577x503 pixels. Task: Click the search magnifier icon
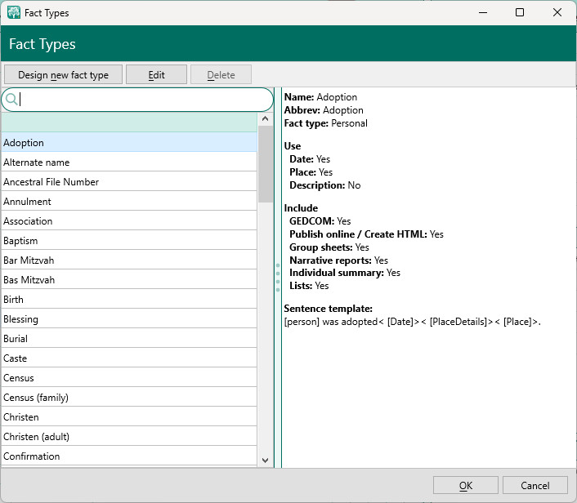tap(11, 100)
